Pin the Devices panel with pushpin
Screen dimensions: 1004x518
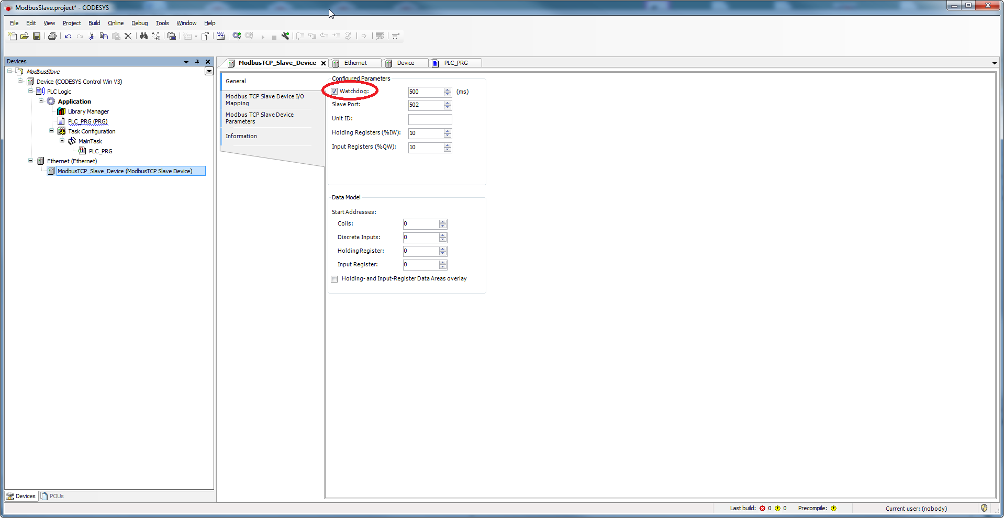click(x=197, y=62)
